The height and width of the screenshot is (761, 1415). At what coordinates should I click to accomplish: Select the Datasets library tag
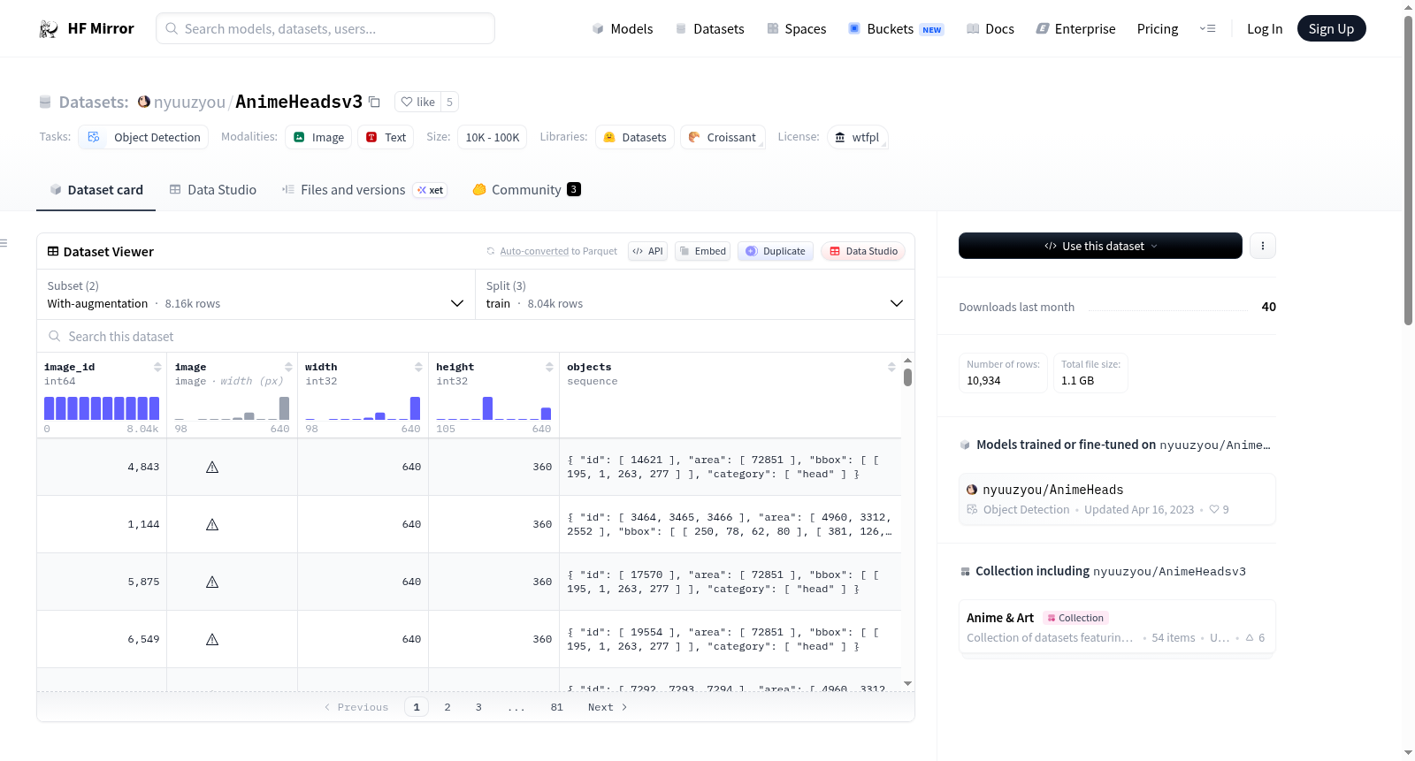[x=635, y=137]
